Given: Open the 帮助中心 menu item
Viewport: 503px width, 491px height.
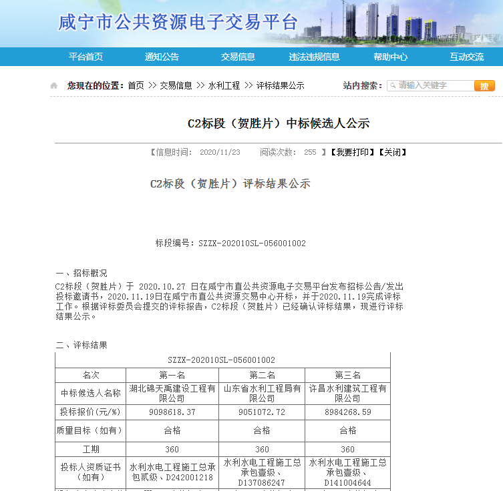Looking at the screenshot, I should coord(390,57).
